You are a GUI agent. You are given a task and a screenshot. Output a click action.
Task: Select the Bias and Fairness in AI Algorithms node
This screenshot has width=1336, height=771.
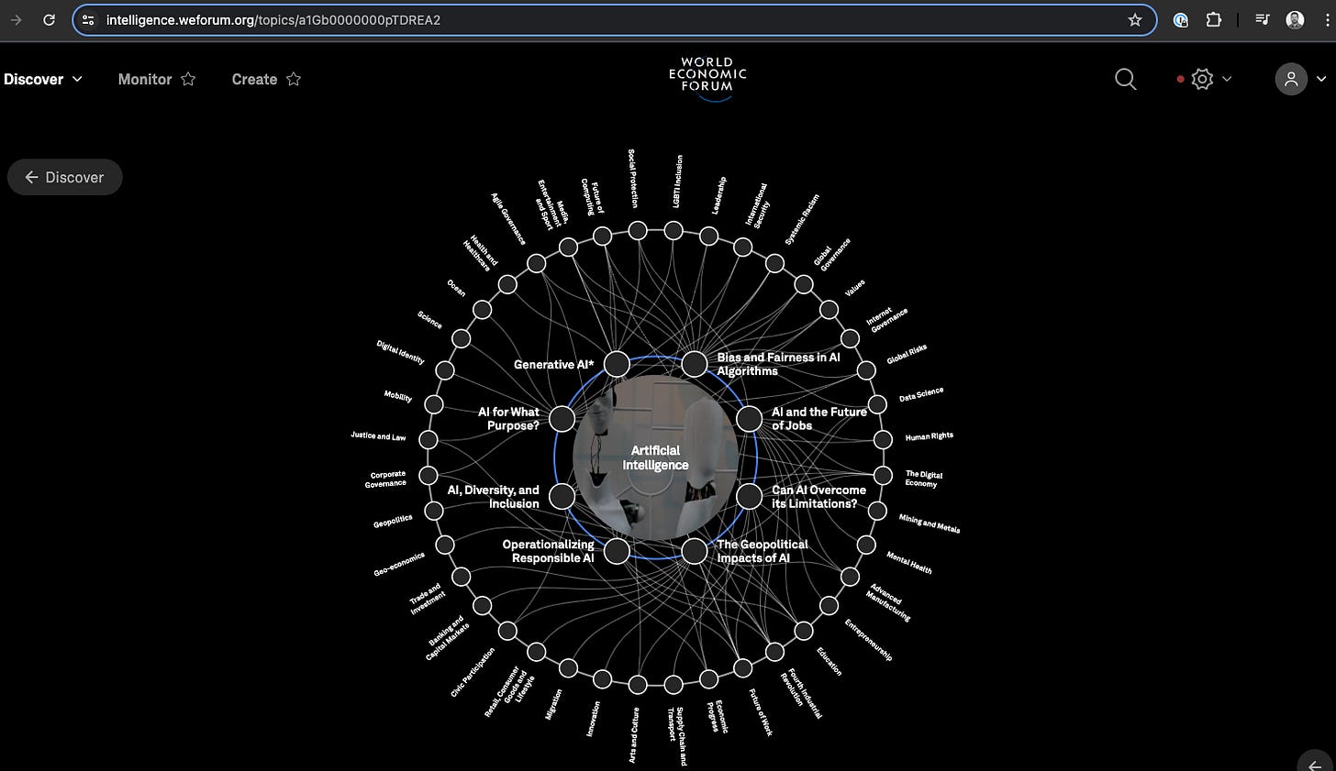695,364
